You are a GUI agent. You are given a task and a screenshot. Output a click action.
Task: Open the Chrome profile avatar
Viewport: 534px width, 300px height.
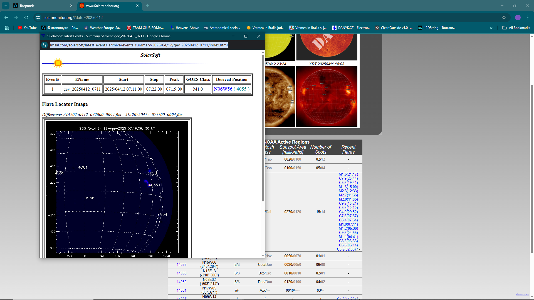tap(518, 17)
